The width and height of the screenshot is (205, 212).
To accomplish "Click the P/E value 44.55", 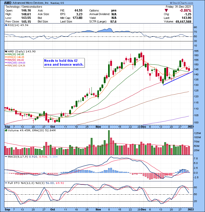I will [x=78, y=10].
